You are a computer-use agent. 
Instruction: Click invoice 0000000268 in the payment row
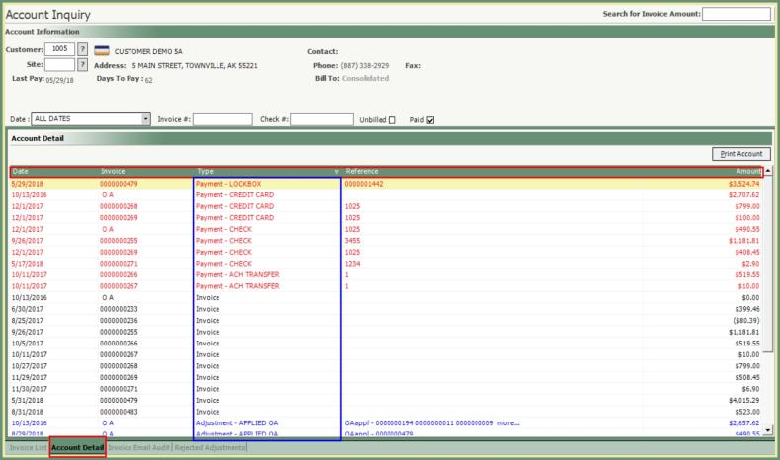point(119,206)
